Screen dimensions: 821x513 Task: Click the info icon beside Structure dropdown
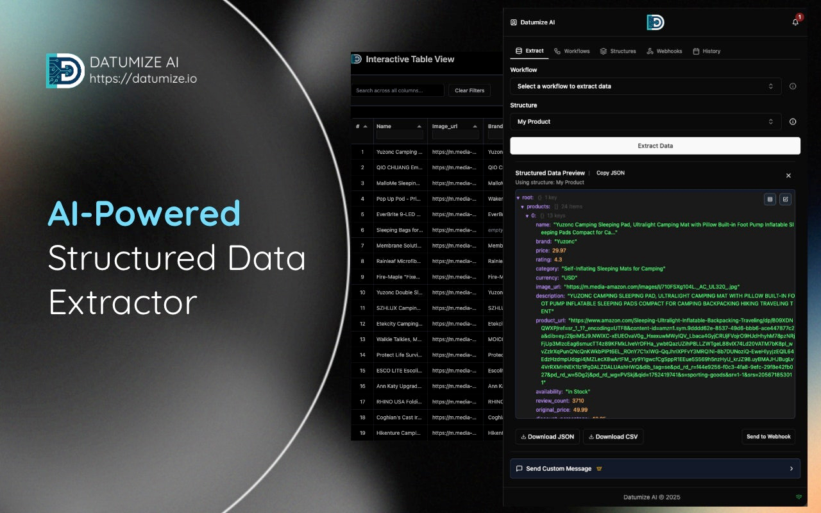point(793,122)
